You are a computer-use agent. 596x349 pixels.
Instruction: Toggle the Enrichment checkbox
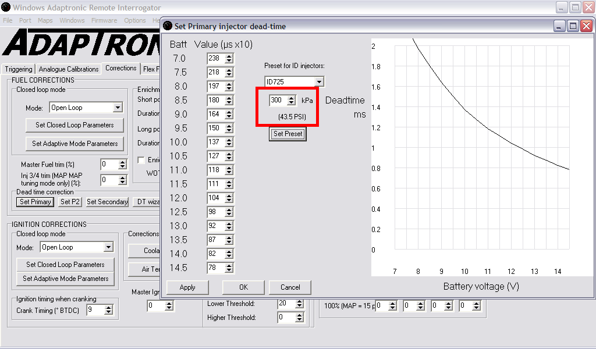[x=141, y=160]
